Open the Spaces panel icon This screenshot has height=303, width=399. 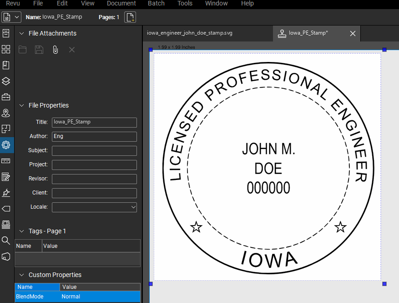tap(6, 129)
